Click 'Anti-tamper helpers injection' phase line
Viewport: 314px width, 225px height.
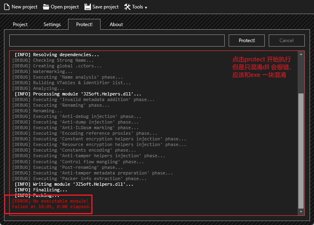(89, 156)
